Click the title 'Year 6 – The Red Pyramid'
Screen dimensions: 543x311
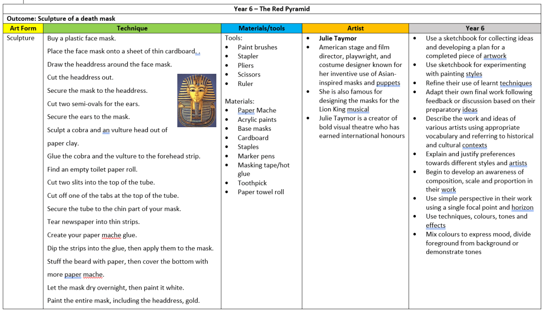pyautogui.click(x=272, y=9)
